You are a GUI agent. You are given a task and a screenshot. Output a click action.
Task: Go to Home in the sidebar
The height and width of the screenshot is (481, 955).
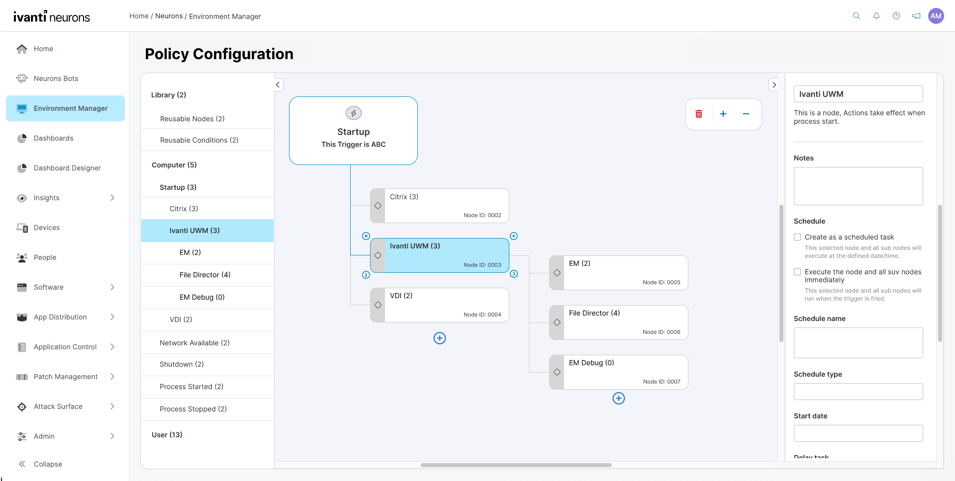[65, 49]
